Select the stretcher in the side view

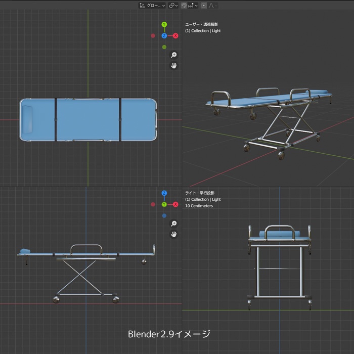[x=86, y=274]
